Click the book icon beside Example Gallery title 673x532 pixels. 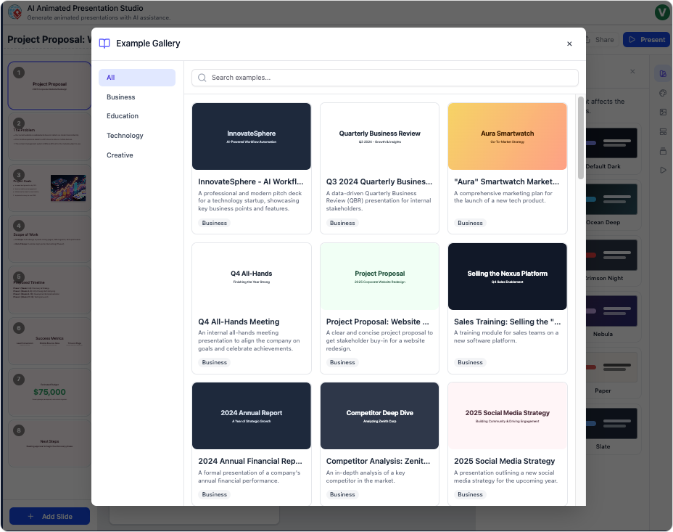click(x=104, y=44)
